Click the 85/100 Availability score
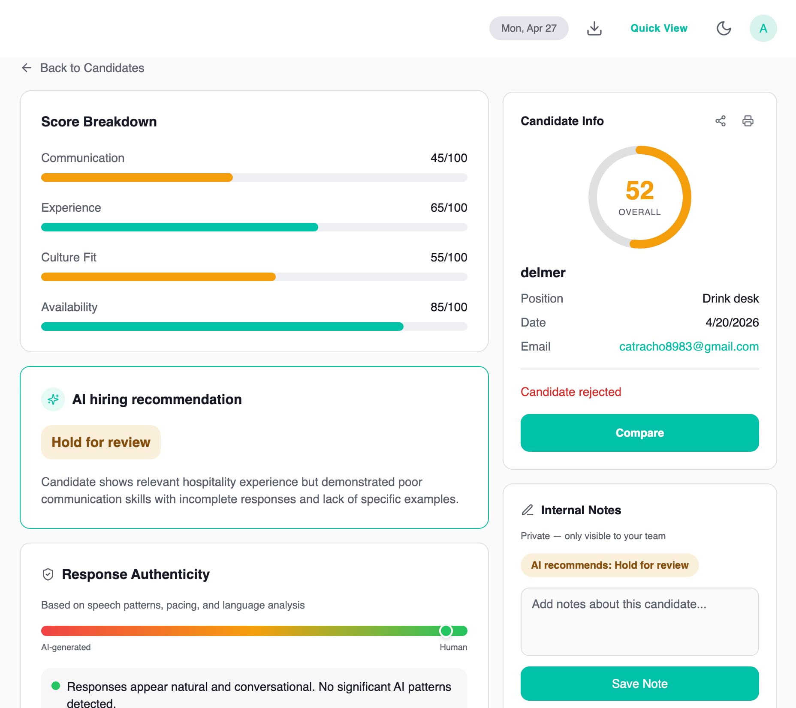 449,307
